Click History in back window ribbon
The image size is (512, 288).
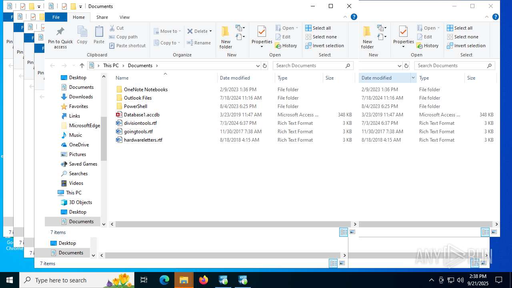click(428, 46)
